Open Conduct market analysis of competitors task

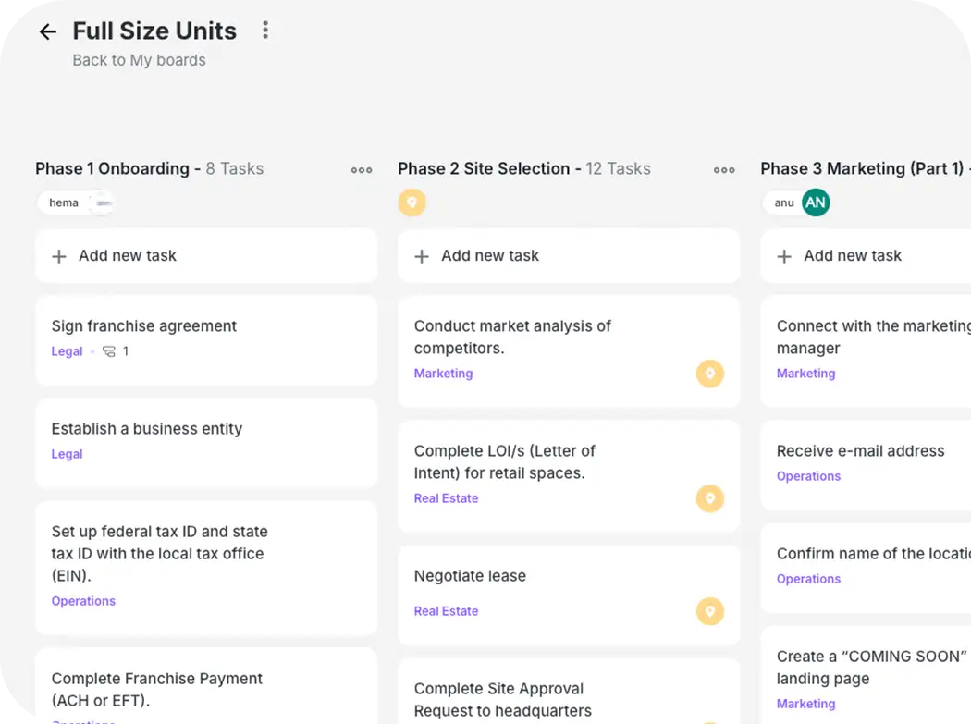pos(569,351)
